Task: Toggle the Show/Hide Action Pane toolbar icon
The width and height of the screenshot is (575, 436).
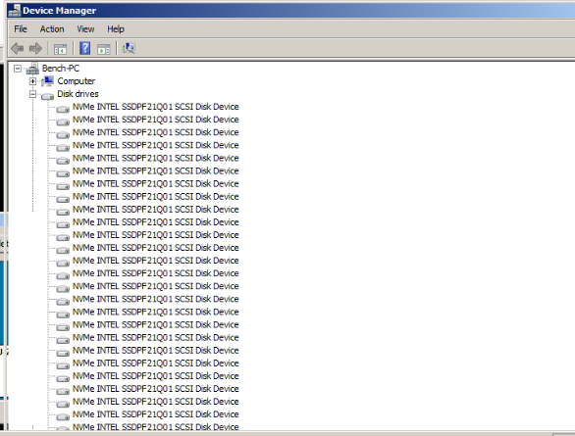Action: [104, 49]
